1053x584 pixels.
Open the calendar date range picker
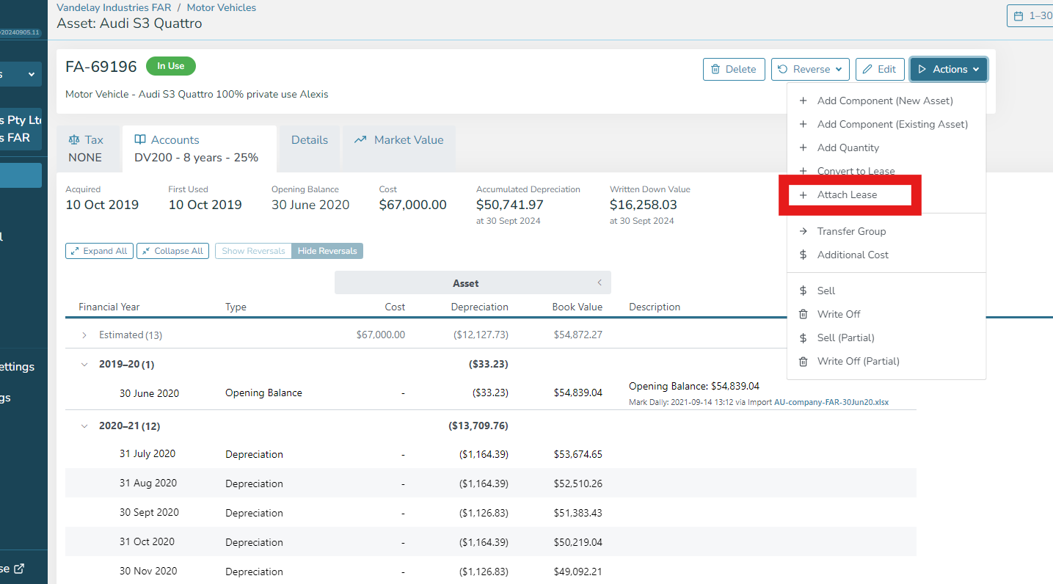[x=1030, y=15]
